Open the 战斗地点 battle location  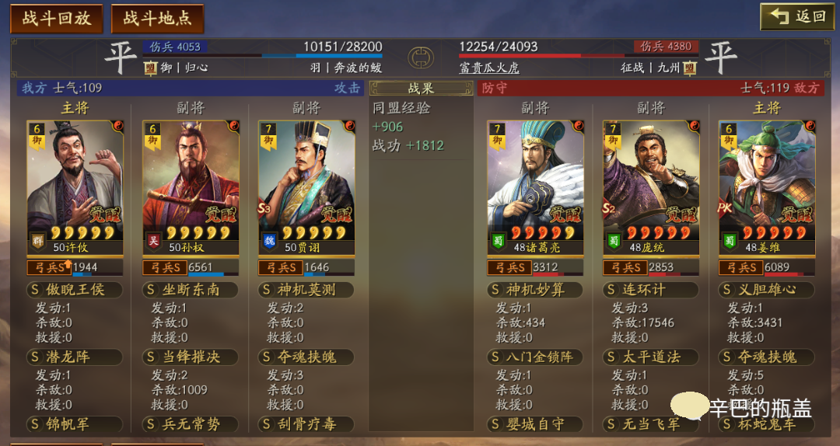pos(157,18)
